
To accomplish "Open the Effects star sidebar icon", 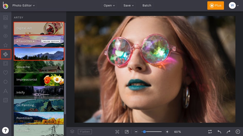I will click(x=5, y=45).
